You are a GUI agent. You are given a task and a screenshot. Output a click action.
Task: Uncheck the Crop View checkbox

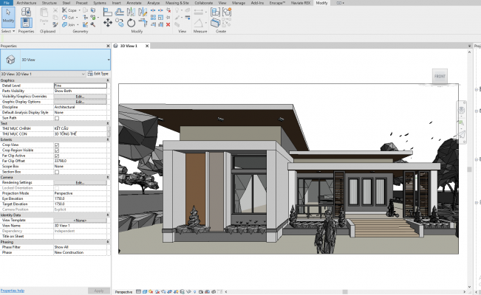[57, 145]
